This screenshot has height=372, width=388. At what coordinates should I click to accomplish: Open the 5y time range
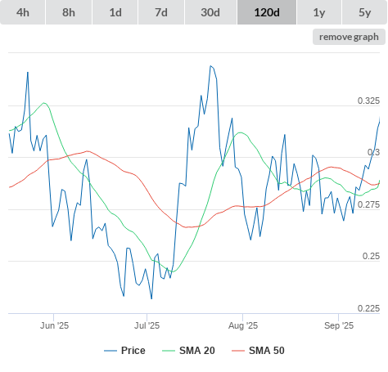click(364, 12)
